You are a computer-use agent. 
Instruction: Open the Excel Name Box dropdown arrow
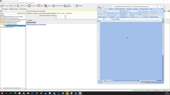(x=111, y=19)
